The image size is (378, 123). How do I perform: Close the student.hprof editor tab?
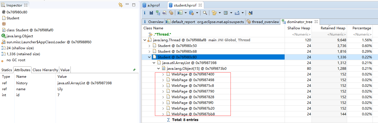(x=200, y=5)
